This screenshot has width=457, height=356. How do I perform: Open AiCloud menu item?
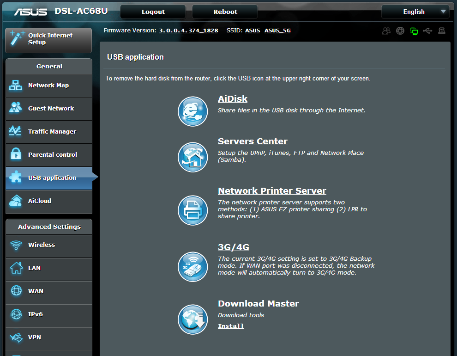[49, 201]
